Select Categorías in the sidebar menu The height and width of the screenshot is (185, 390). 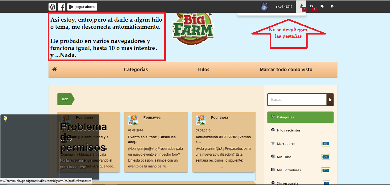pyautogui.click(x=300, y=117)
